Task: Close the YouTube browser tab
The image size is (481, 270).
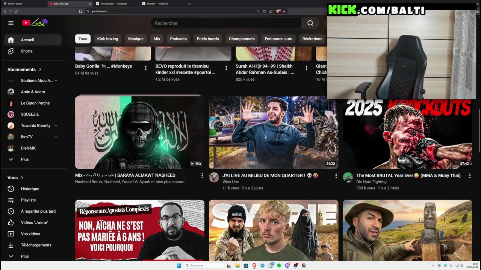Action: click(90, 3)
